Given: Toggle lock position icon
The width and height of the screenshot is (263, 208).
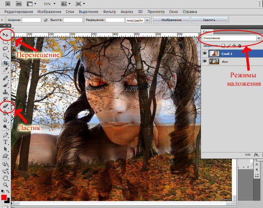Looking at the screenshot, I should 234,45.
